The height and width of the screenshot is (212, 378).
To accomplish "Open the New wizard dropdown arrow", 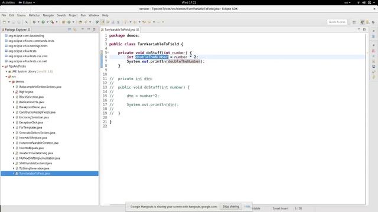I will (9, 22).
